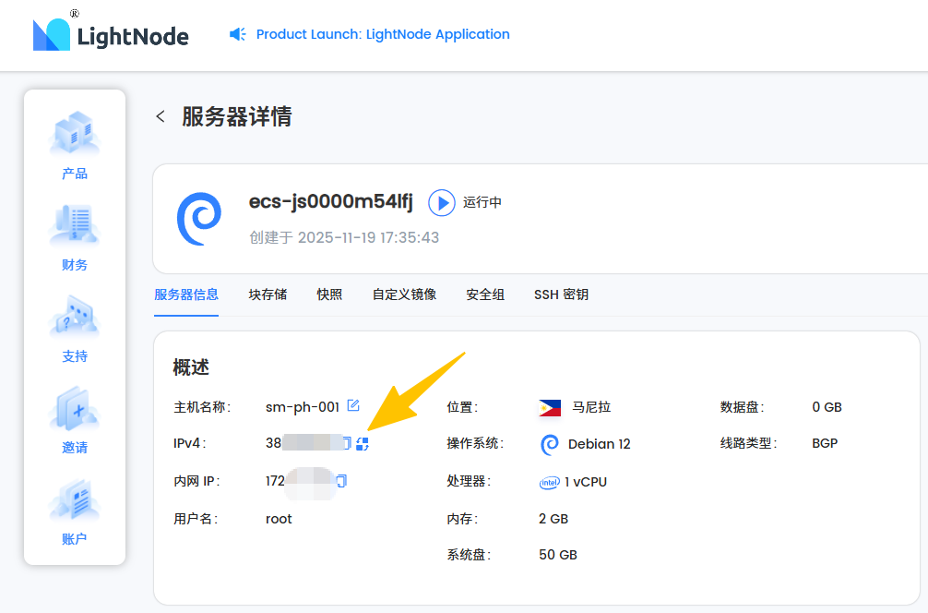Go back using the left chevron arrow
The image size is (928, 613).
coord(161,116)
